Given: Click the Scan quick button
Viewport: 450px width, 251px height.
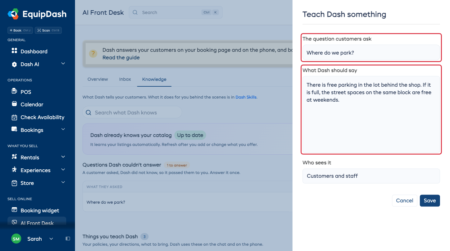Looking at the screenshot, I should coord(48,30).
